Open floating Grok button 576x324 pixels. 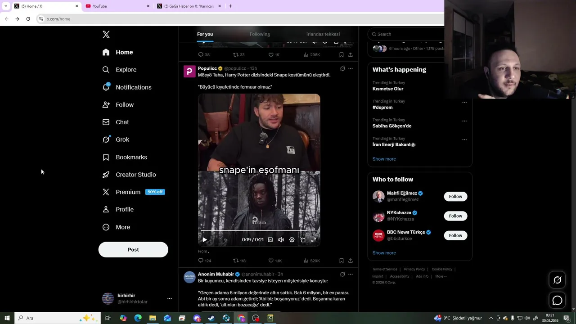[557, 280]
